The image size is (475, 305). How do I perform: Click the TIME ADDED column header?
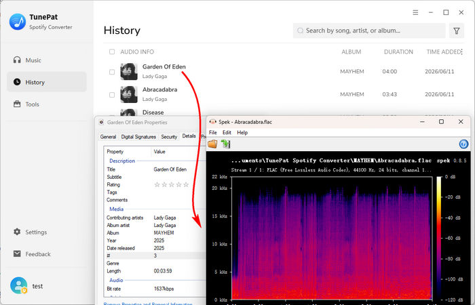(x=444, y=52)
